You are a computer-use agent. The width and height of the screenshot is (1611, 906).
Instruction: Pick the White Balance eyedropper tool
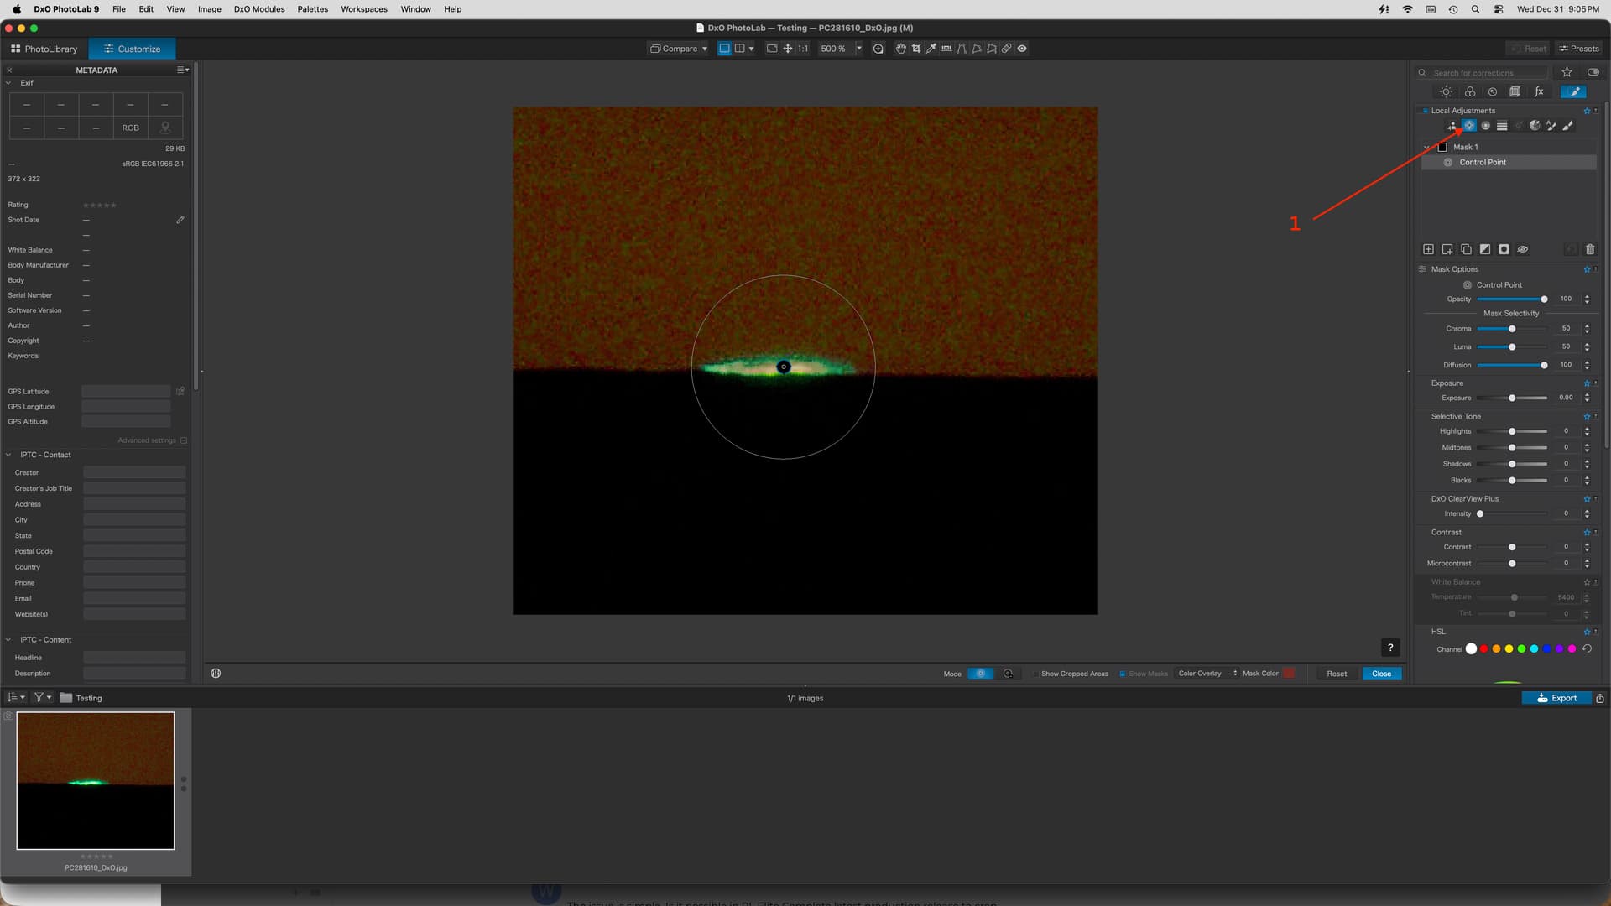click(931, 49)
